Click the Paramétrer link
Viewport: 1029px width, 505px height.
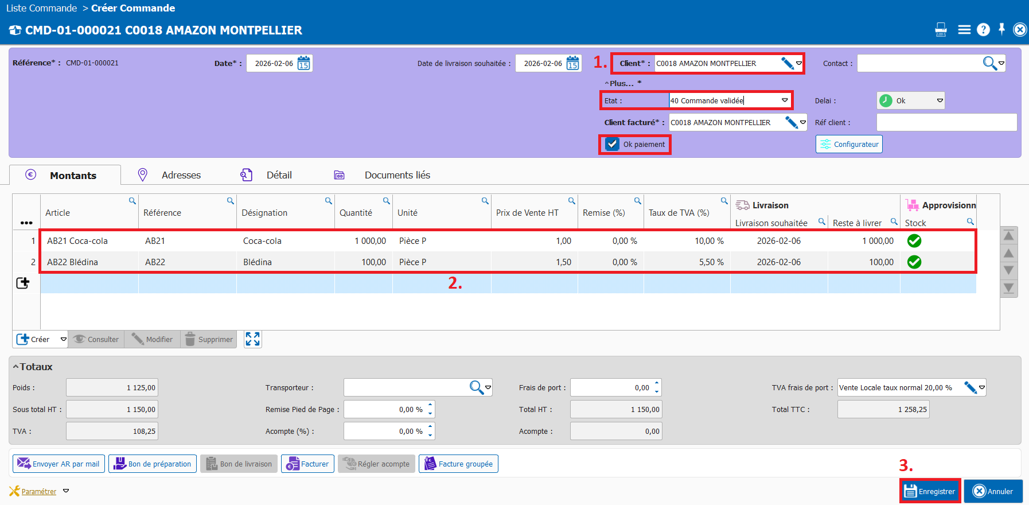pos(38,491)
